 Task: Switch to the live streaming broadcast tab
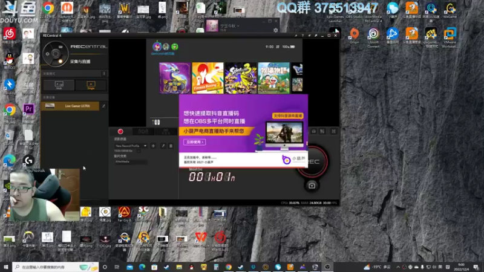pyautogui.click(x=143, y=132)
